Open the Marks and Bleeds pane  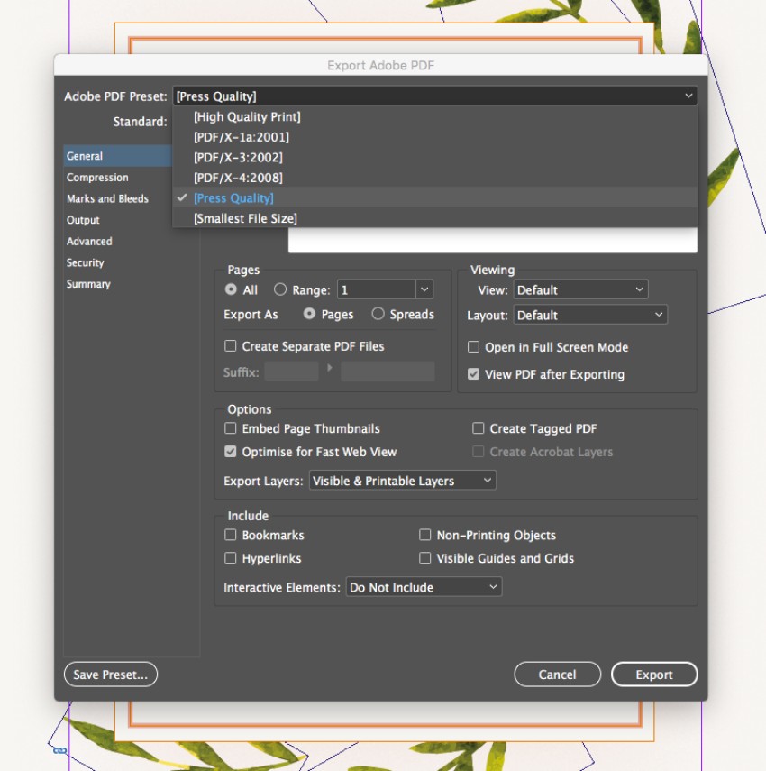pyautogui.click(x=106, y=198)
